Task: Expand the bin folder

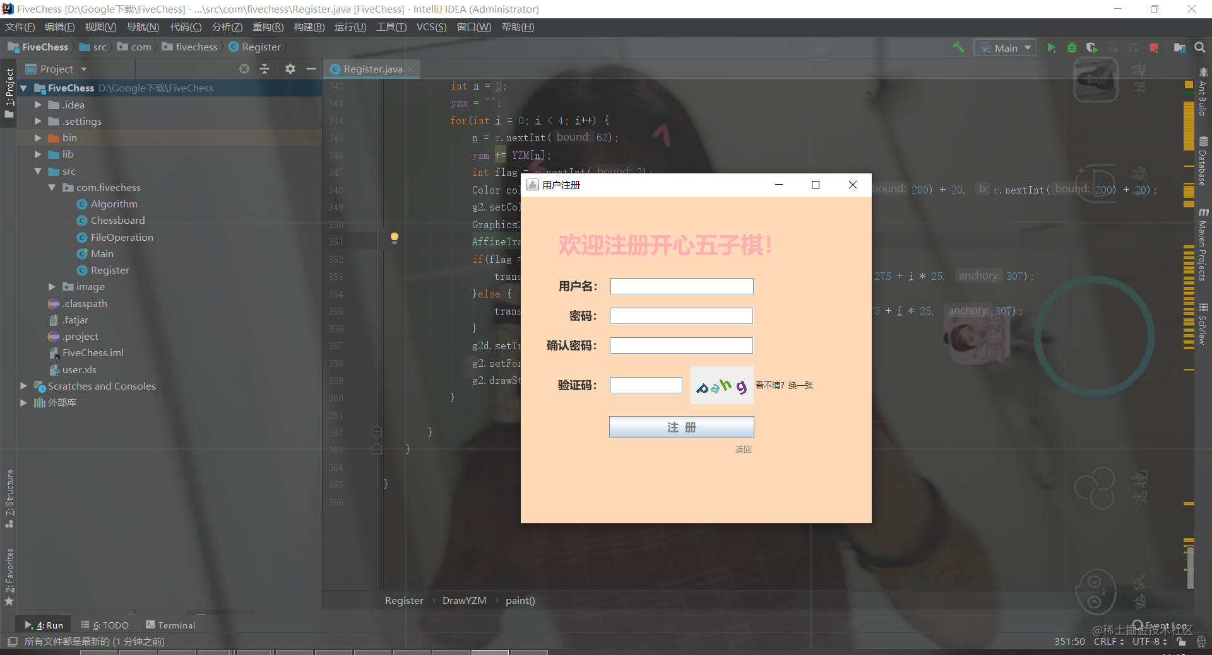Action: [38, 137]
